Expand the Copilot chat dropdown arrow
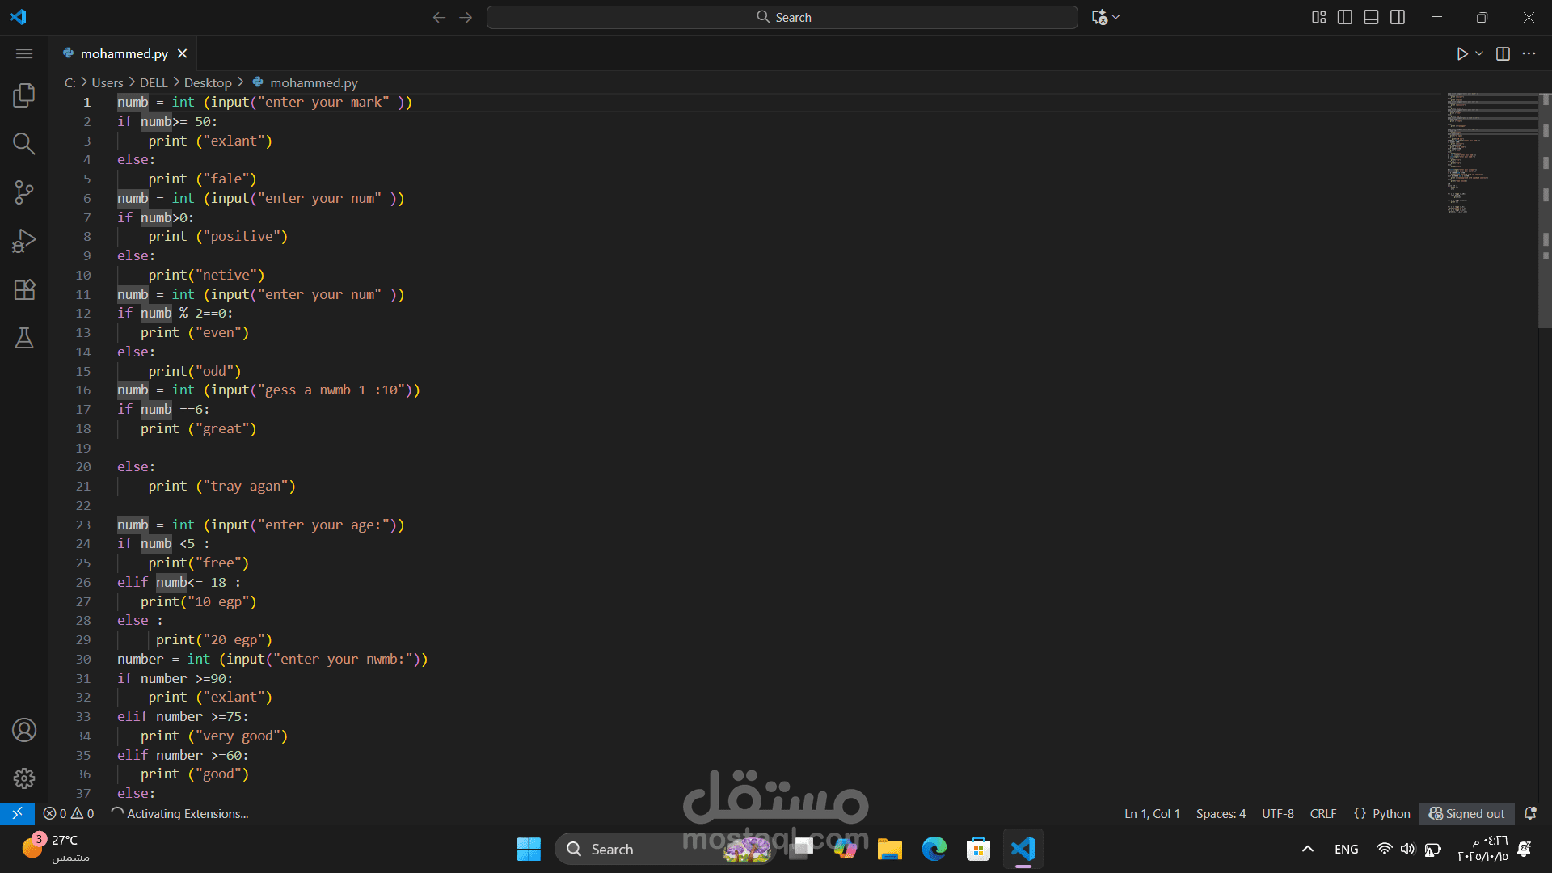 pos(1116,17)
